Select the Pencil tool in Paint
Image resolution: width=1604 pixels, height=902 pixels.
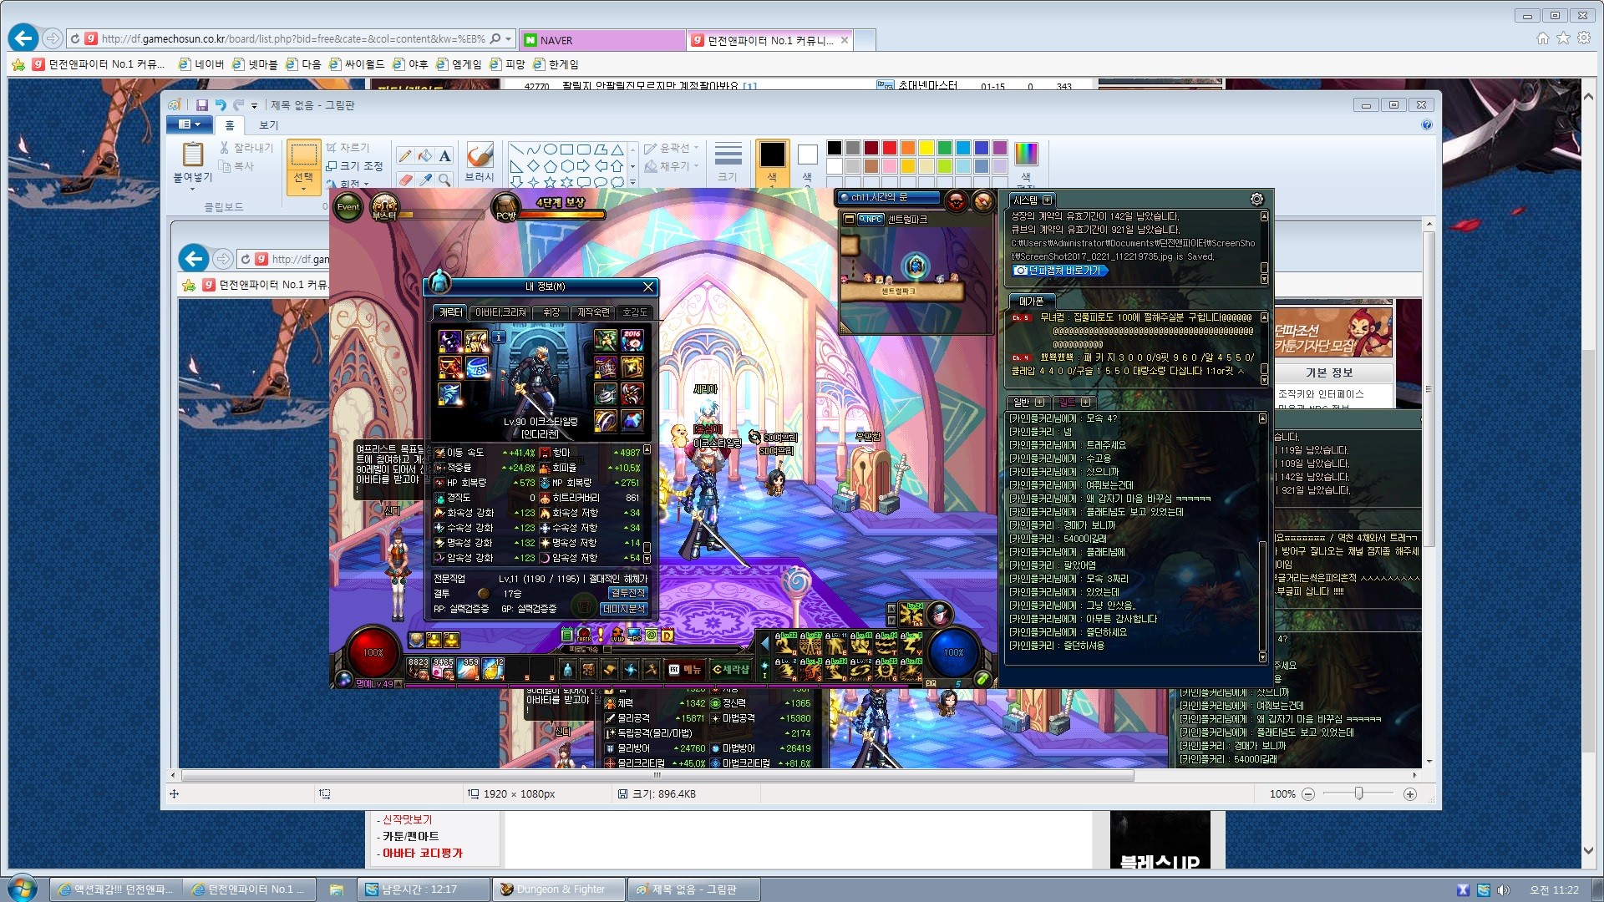(405, 155)
